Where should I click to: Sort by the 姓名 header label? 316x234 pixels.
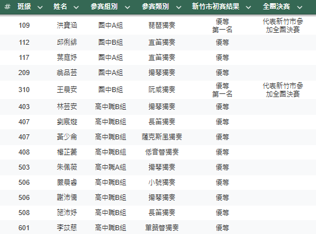[x=60, y=7]
